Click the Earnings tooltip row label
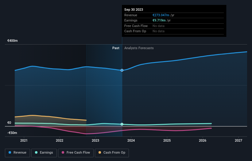Viewport: 252px width, 161px height. (x=131, y=20)
